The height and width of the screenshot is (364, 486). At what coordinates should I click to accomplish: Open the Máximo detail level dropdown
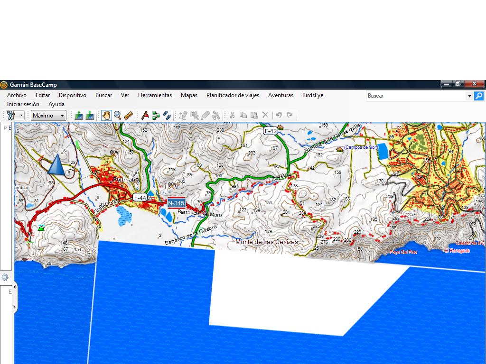[x=48, y=116]
